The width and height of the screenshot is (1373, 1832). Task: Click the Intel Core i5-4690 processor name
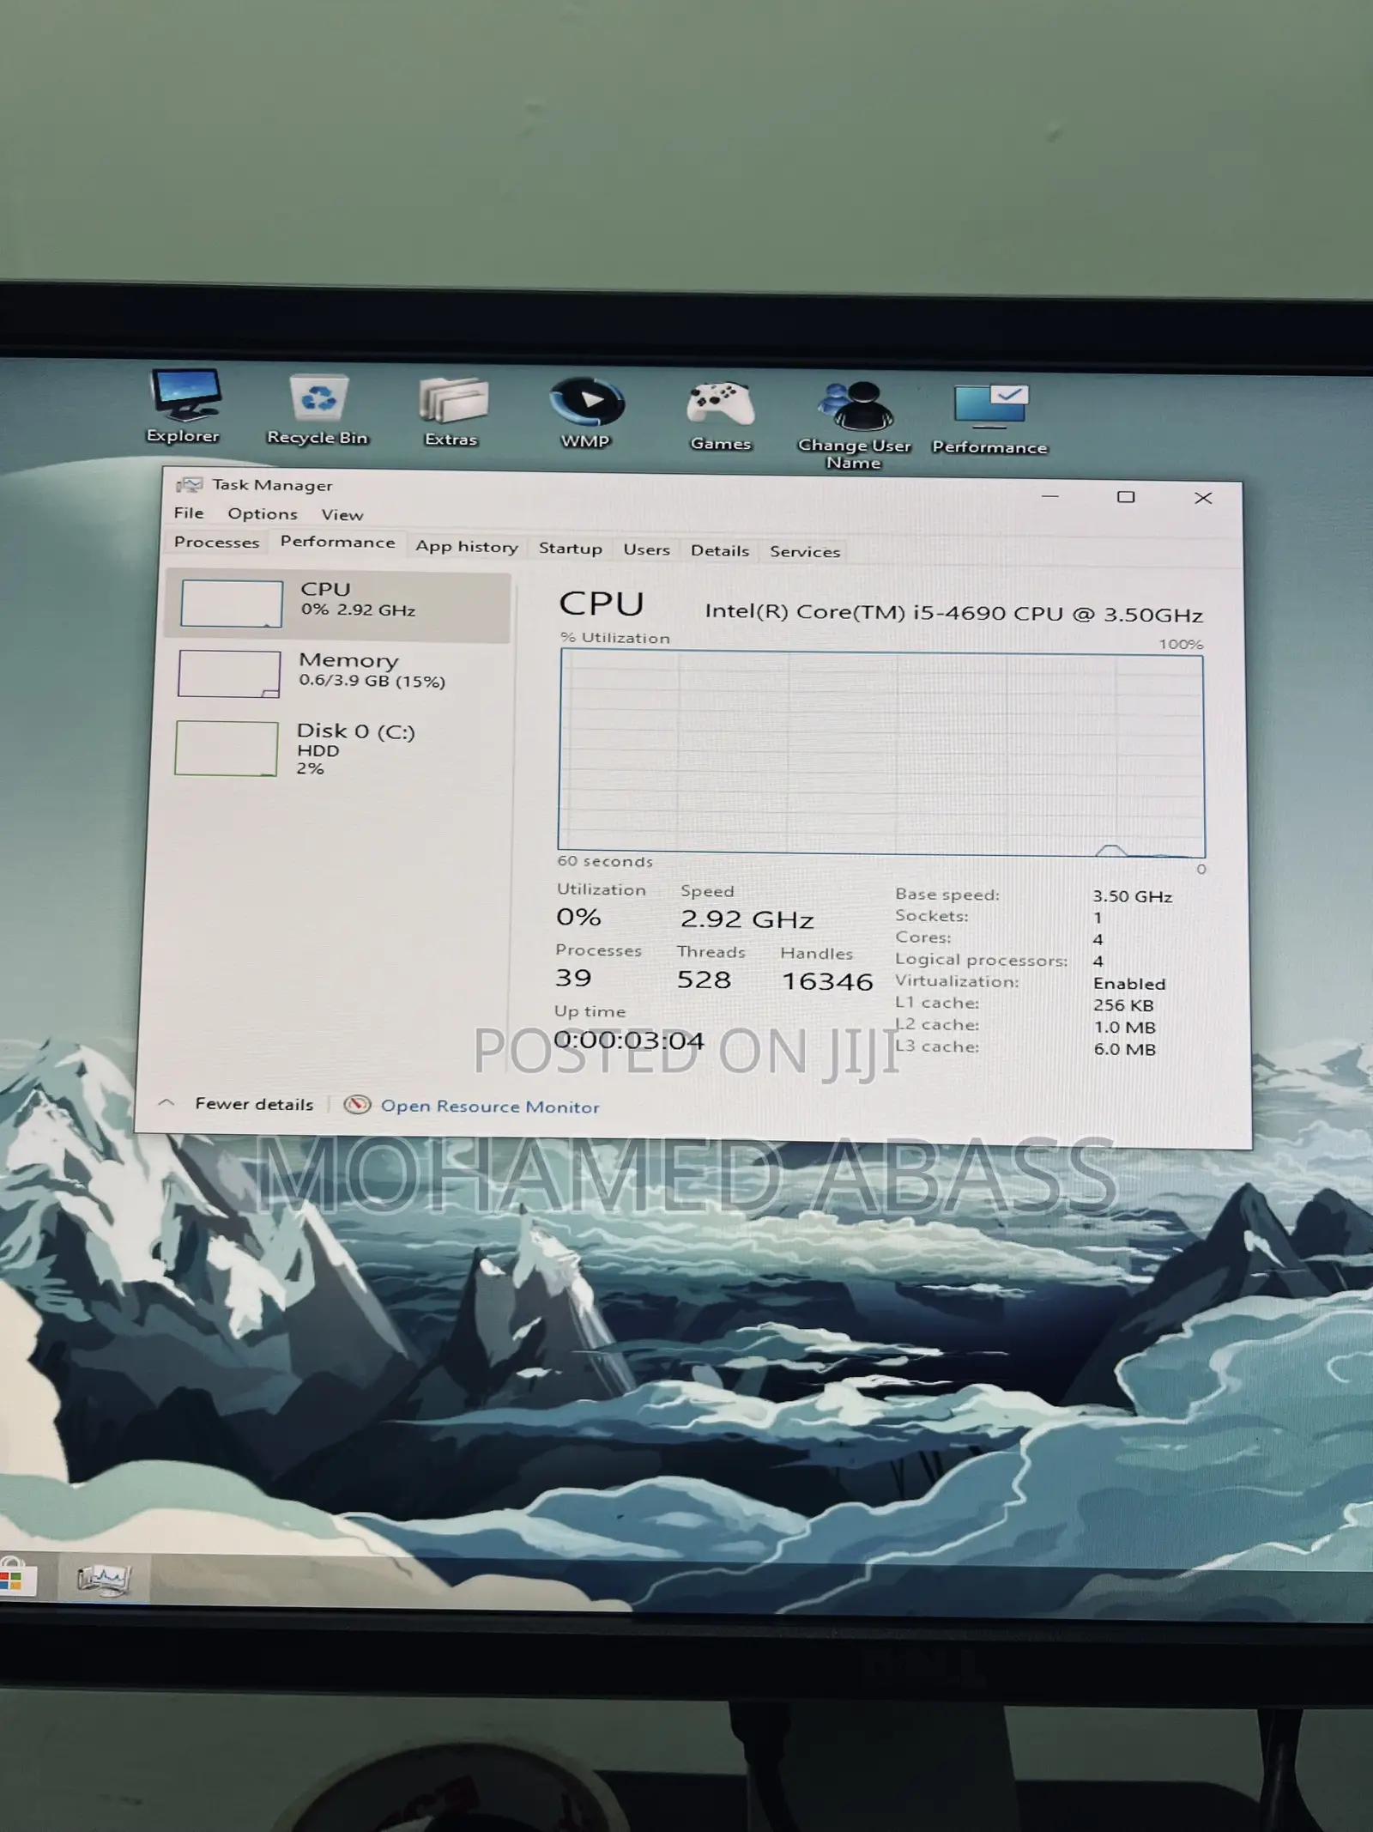coord(953,613)
